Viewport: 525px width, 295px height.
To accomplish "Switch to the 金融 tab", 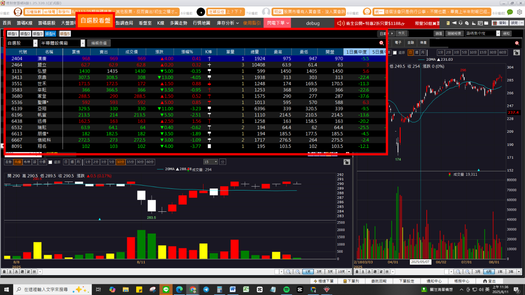I will point(411,43).
